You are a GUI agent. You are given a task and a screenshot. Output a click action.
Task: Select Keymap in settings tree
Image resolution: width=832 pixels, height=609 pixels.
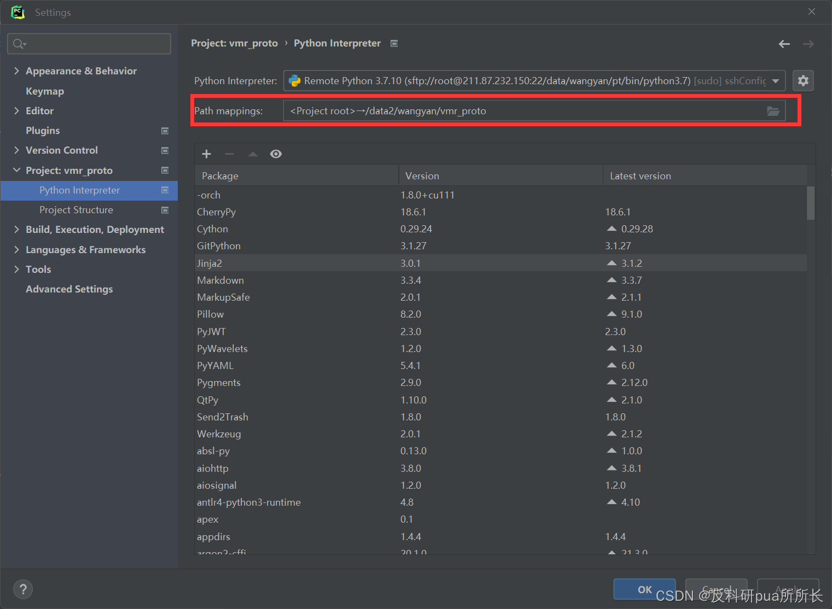pyautogui.click(x=45, y=91)
